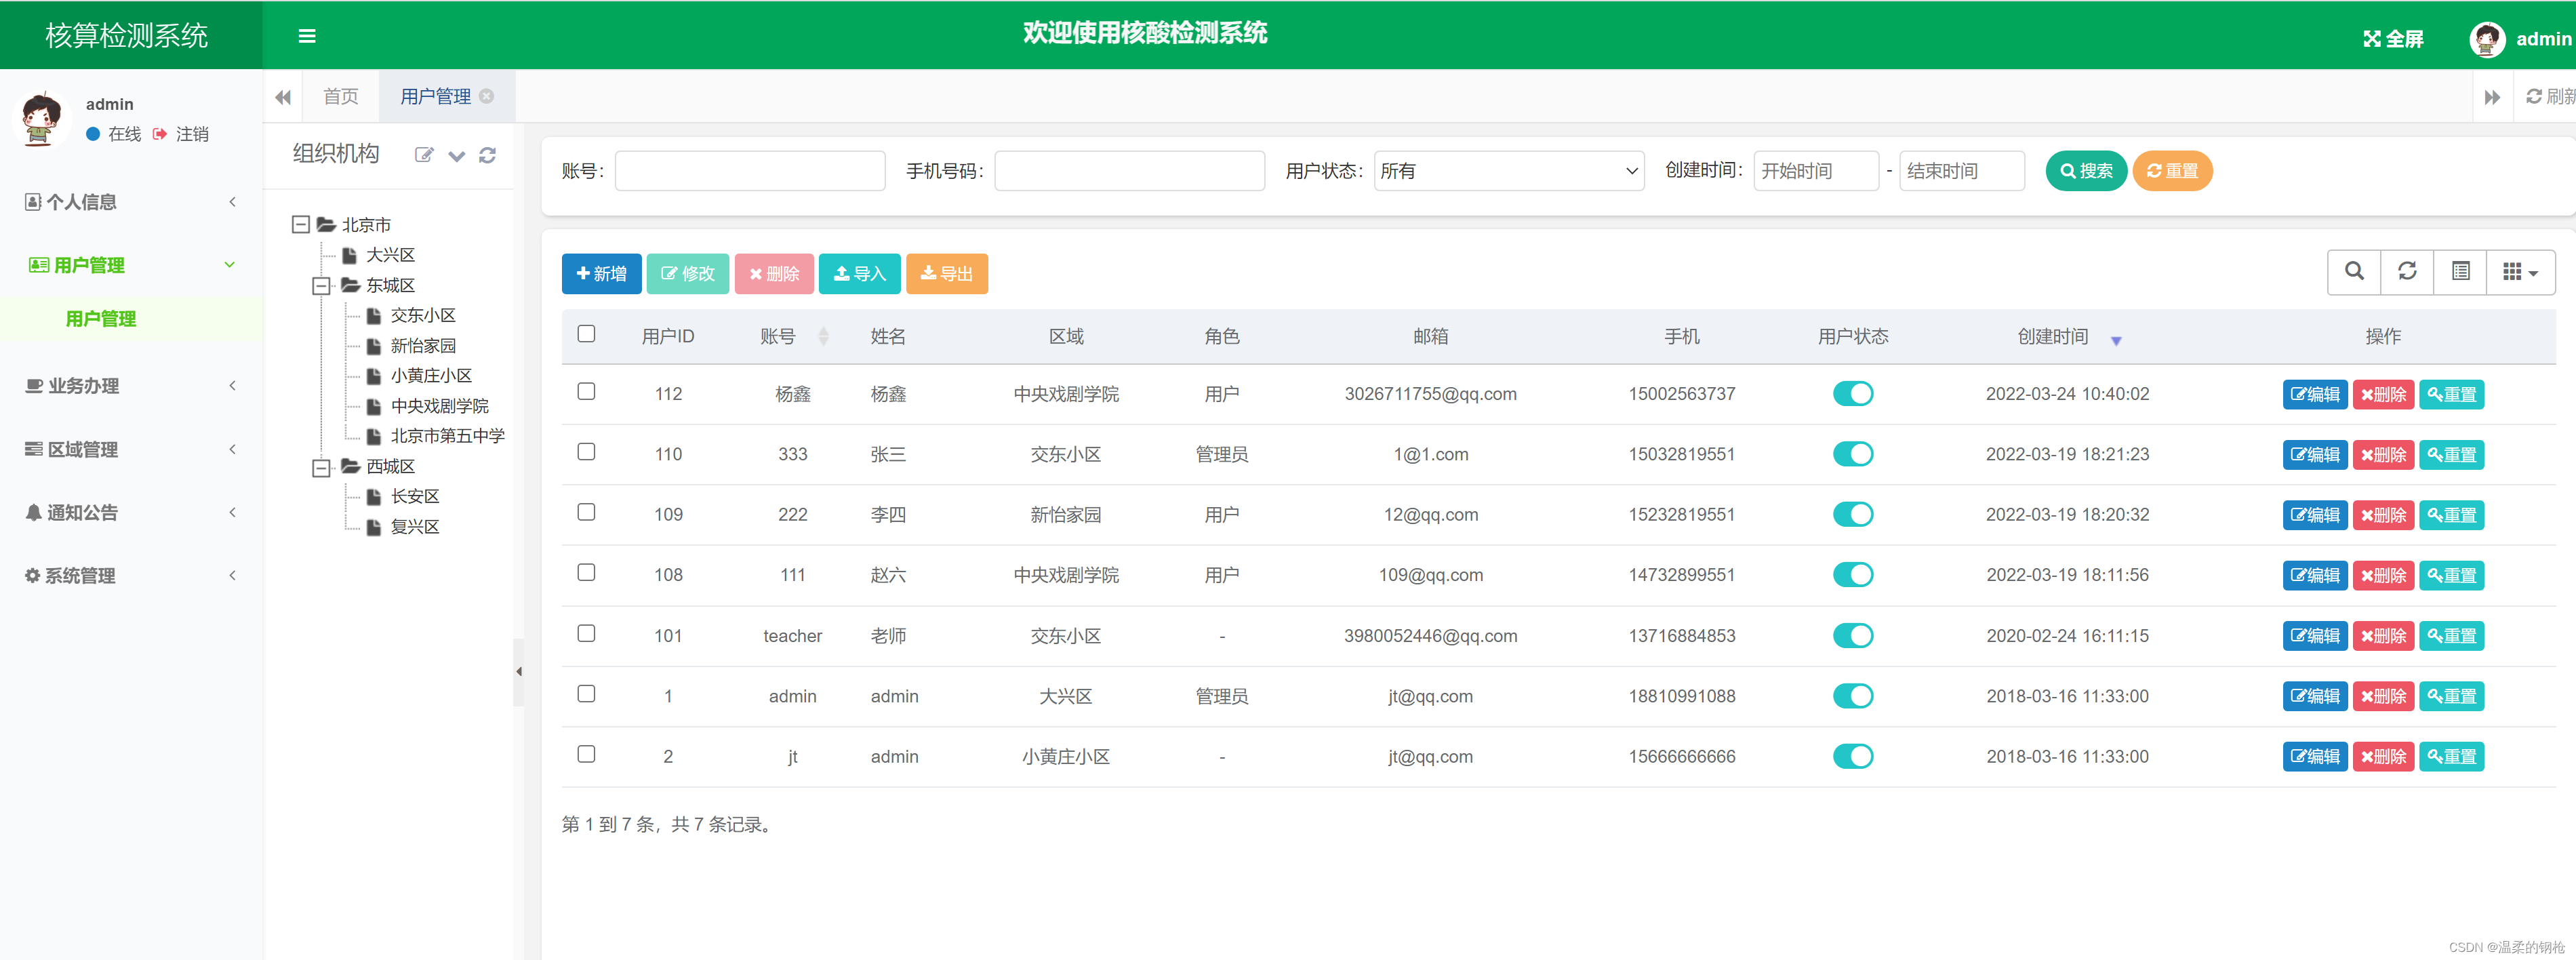Click the 导入 import button
Viewport: 2576px width, 960px height.
(x=860, y=274)
